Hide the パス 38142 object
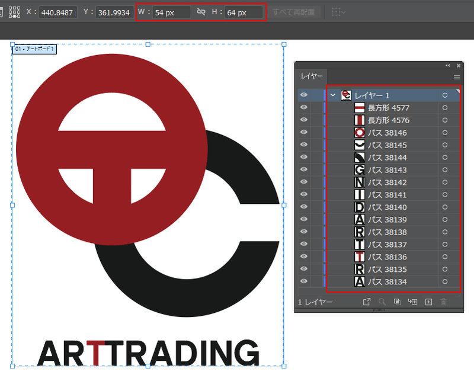 click(x=304, y=182)
